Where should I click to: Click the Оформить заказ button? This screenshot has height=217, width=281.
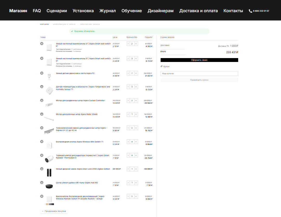(x=199, y=60)
